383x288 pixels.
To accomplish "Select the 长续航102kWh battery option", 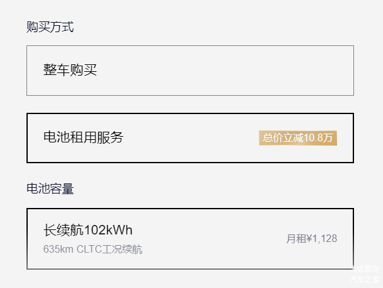I will pyautogui.click(x=190, y=238).
